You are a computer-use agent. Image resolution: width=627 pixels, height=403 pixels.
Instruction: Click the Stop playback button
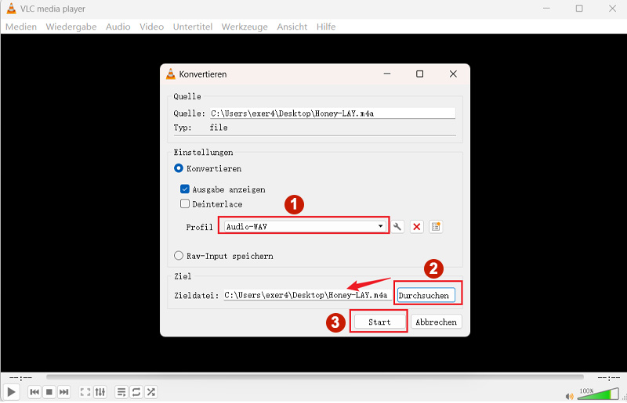tap(49, 392)
